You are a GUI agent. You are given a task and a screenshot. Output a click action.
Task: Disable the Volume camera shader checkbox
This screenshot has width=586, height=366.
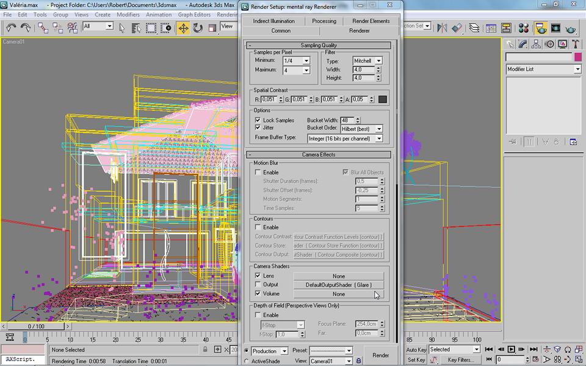(x=258, y=293)
